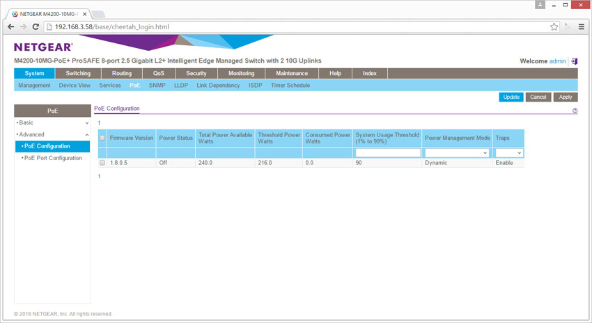Open the PoE Configuration help icon
Viewport: 592px width, 323px height.
coord(575,111)
